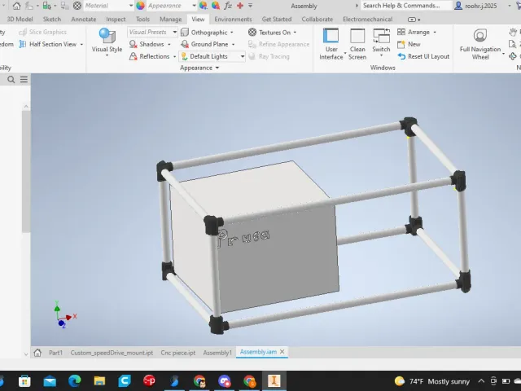
Task: Switch to Part1 document tab
Action: pyautogui.click(x=55, y=353)
